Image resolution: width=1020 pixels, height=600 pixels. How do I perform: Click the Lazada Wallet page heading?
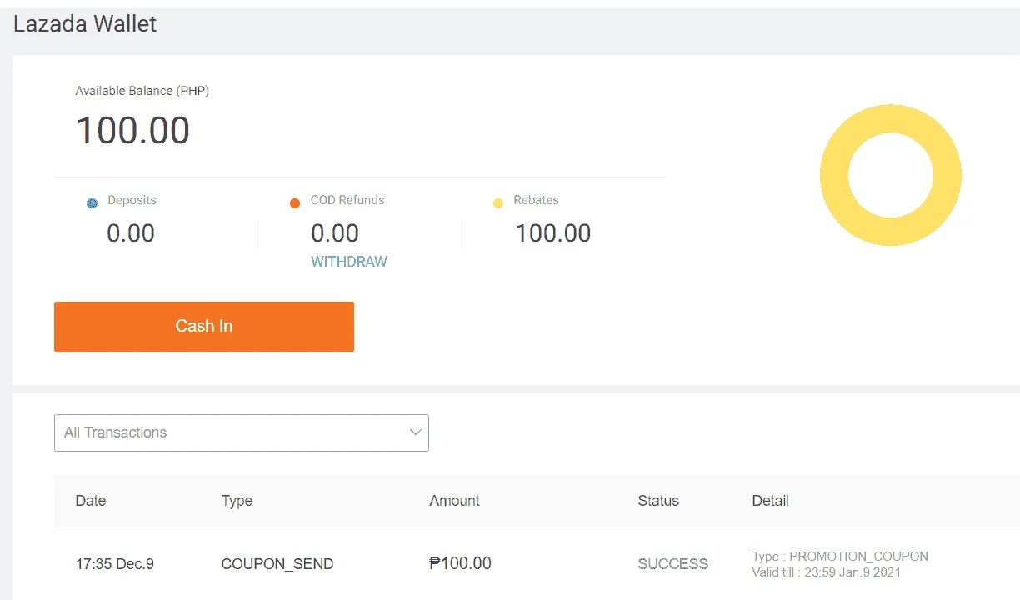[x=85, y=24]
